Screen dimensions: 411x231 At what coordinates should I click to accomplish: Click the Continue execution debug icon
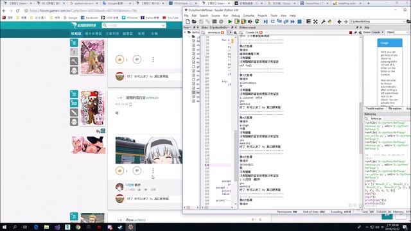293,22
